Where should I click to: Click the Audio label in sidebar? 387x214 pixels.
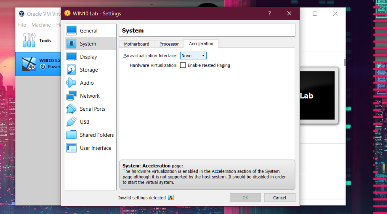tap(87, 83)
